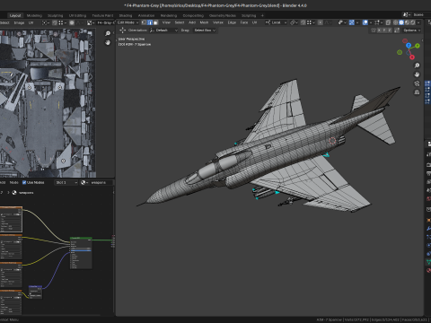Open the viewport shading options dropdown
This screenshot has width=431, height=323.
tap(418, 22)
